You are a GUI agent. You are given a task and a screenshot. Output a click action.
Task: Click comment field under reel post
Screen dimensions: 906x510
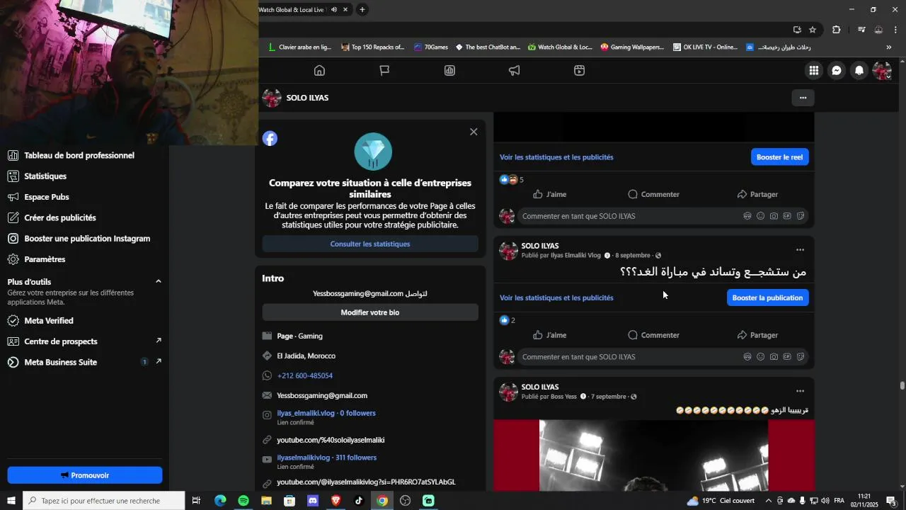click(630, 216)
